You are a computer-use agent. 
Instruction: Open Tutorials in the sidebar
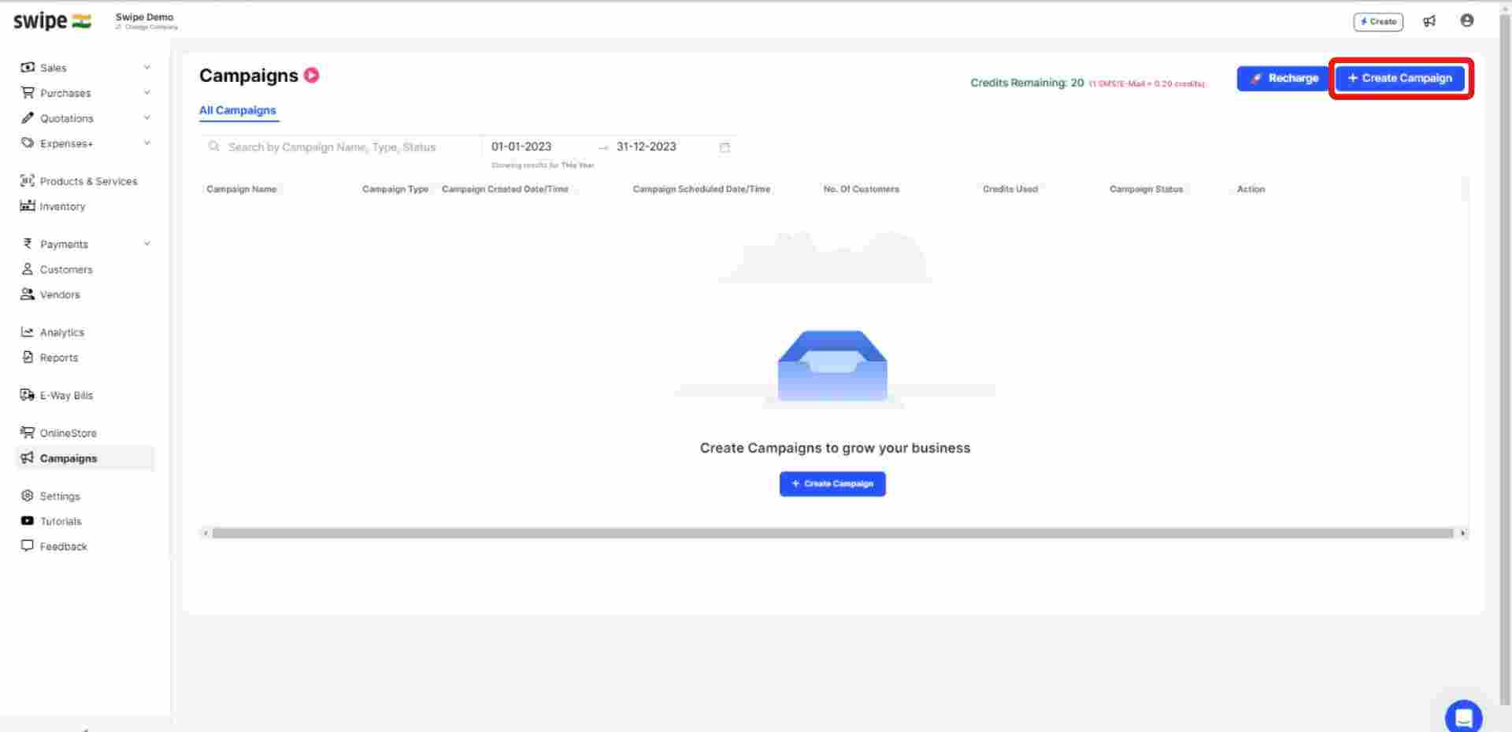61,521
